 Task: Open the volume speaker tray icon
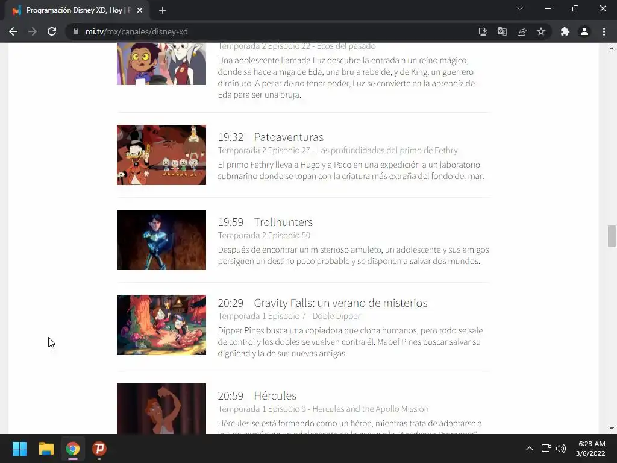point(561,449)
